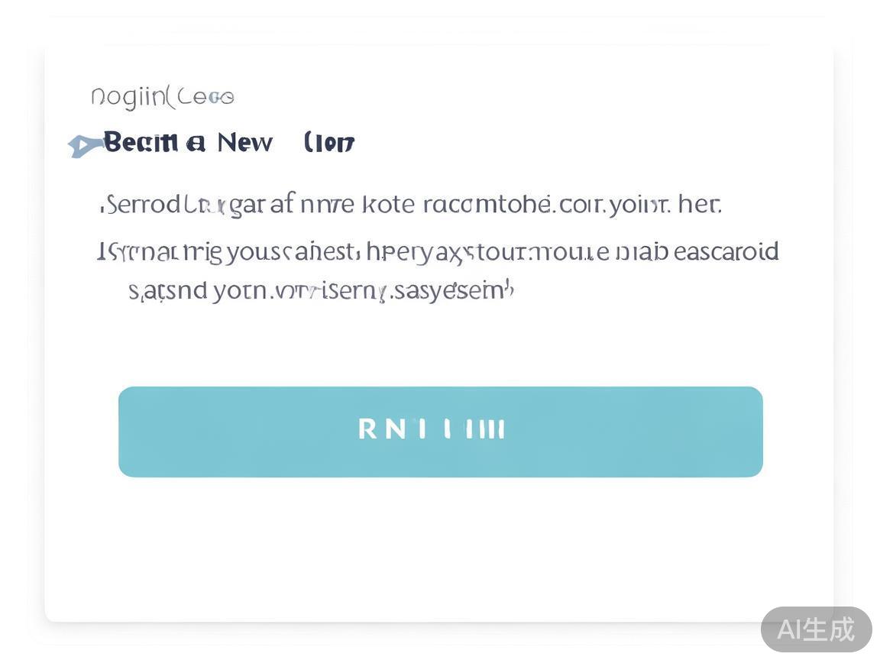This screenshot has height=660, width=880.
Task: Click "hpery" in the second paragraph line
Action: (392, 251)
